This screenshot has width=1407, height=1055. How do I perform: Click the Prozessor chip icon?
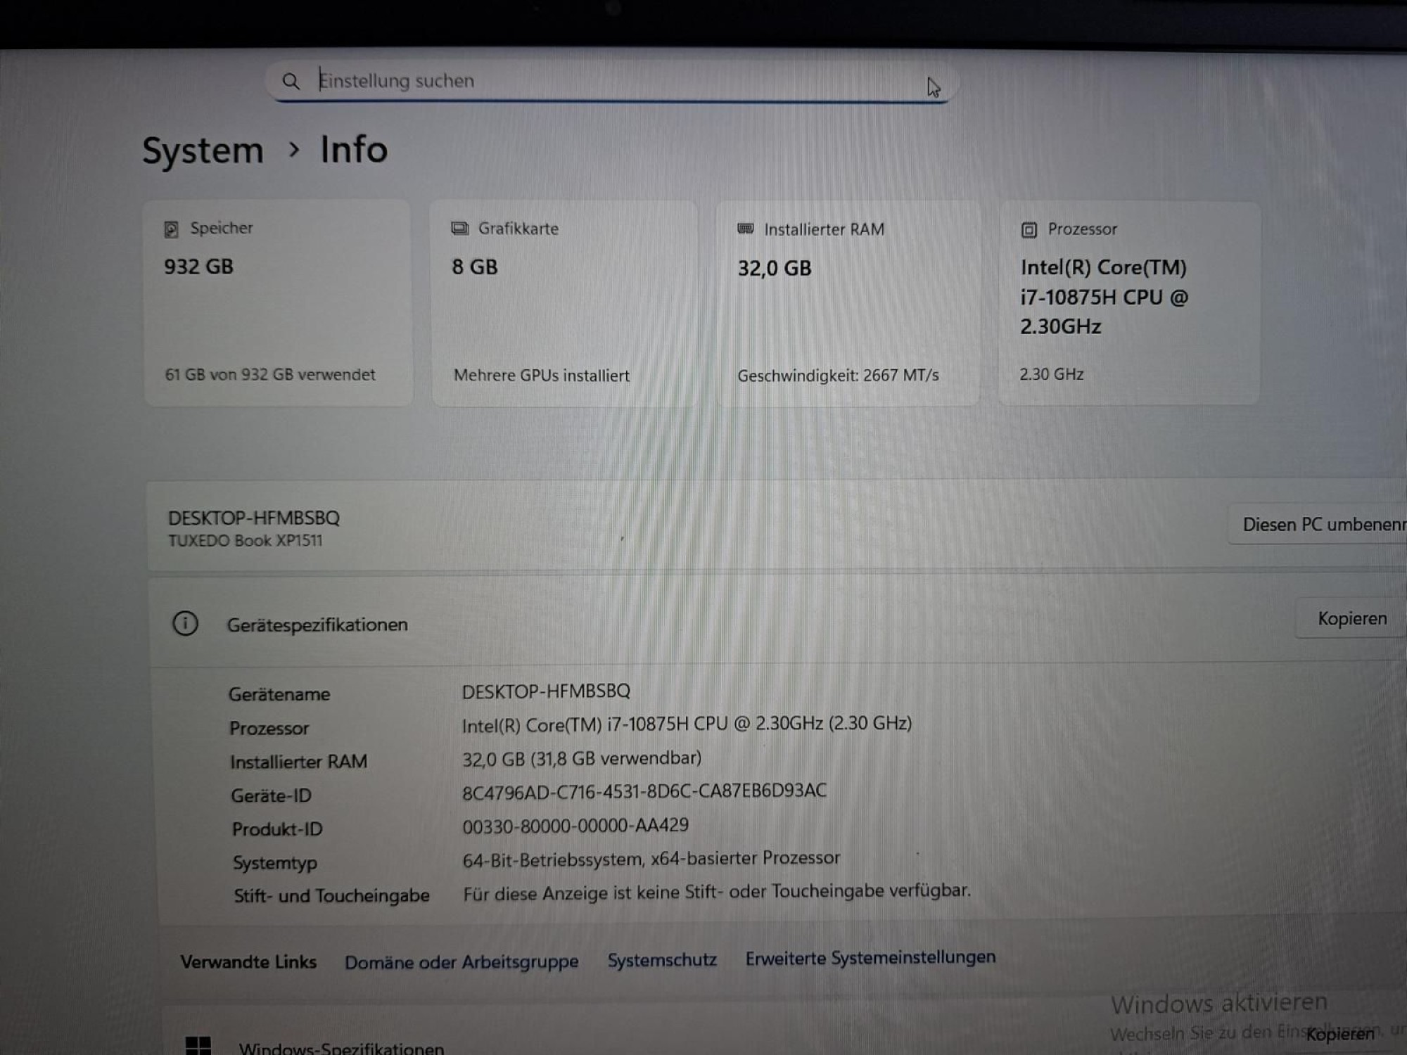coord(1029,230)
